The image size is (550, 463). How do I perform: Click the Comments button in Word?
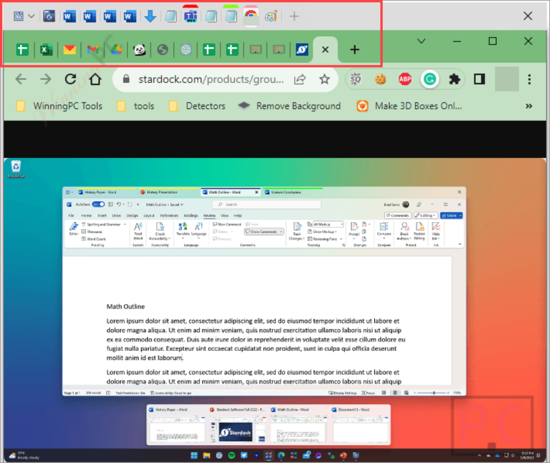pyautogui.click(x=397, y=216)
